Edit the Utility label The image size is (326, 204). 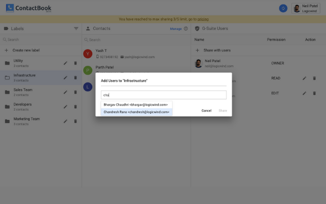point(66,63)
